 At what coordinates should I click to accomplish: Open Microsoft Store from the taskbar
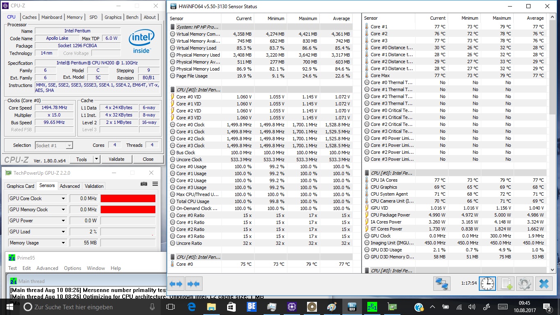[x=231, y=307]
